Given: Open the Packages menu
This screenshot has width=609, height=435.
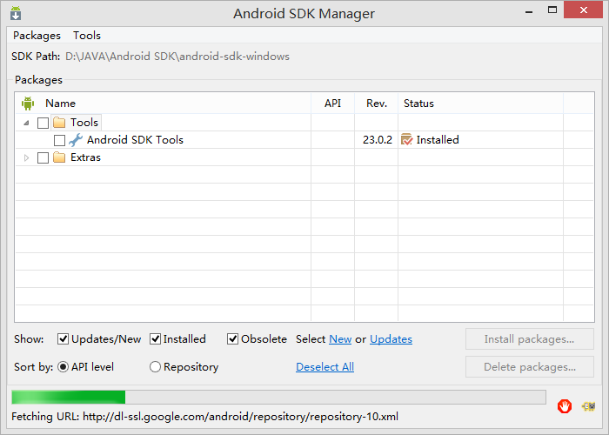Looking at the screenshot, I should tap(37, 36).
